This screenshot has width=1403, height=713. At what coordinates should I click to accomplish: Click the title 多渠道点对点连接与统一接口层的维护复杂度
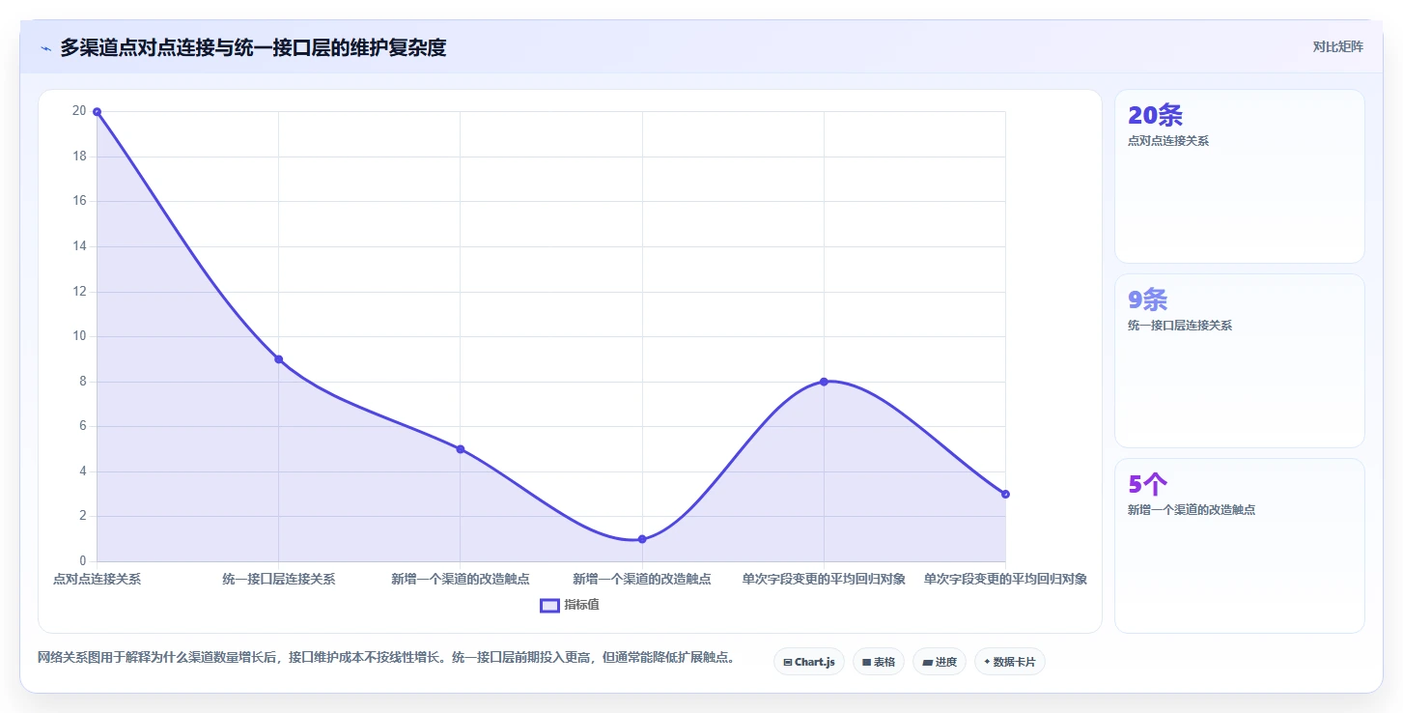(x=253, y=47)
